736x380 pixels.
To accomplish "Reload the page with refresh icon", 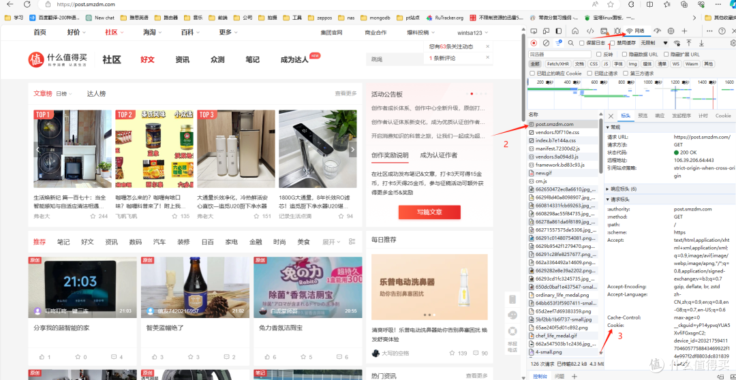I will (27, 4).
